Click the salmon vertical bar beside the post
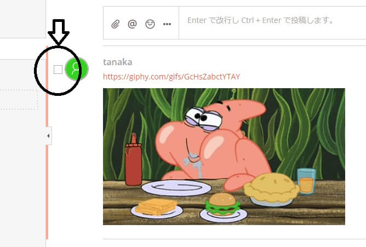Image resolution: width=366 pixels, height=247 pixels. pyautogui.click(x=47, y=142)
